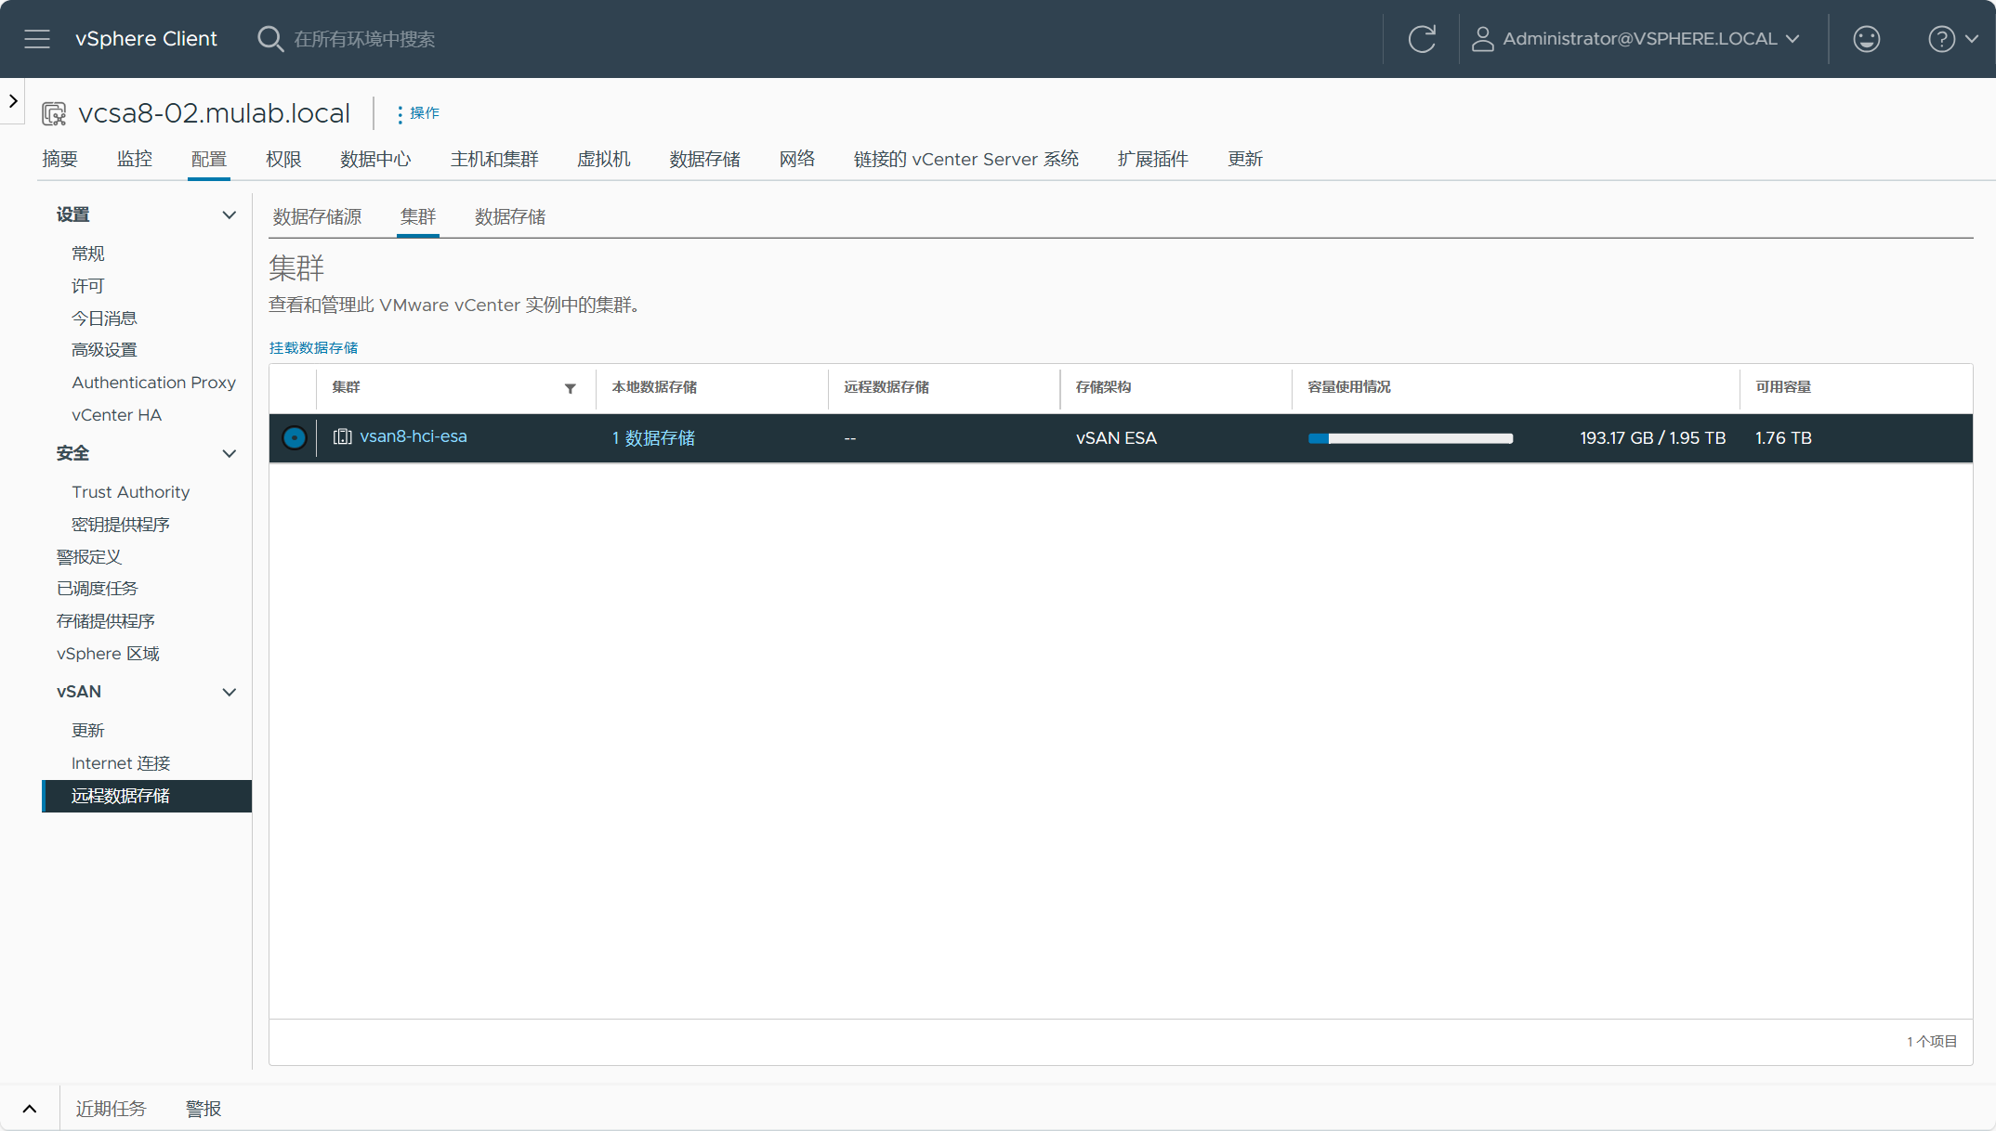Open Trust Authority
Viewport: 1996px width, 1131px height.
(x=130, y=492)
